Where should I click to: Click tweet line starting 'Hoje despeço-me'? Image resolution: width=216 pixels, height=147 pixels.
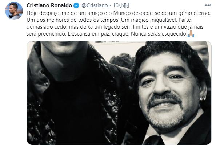click(119, 13)
